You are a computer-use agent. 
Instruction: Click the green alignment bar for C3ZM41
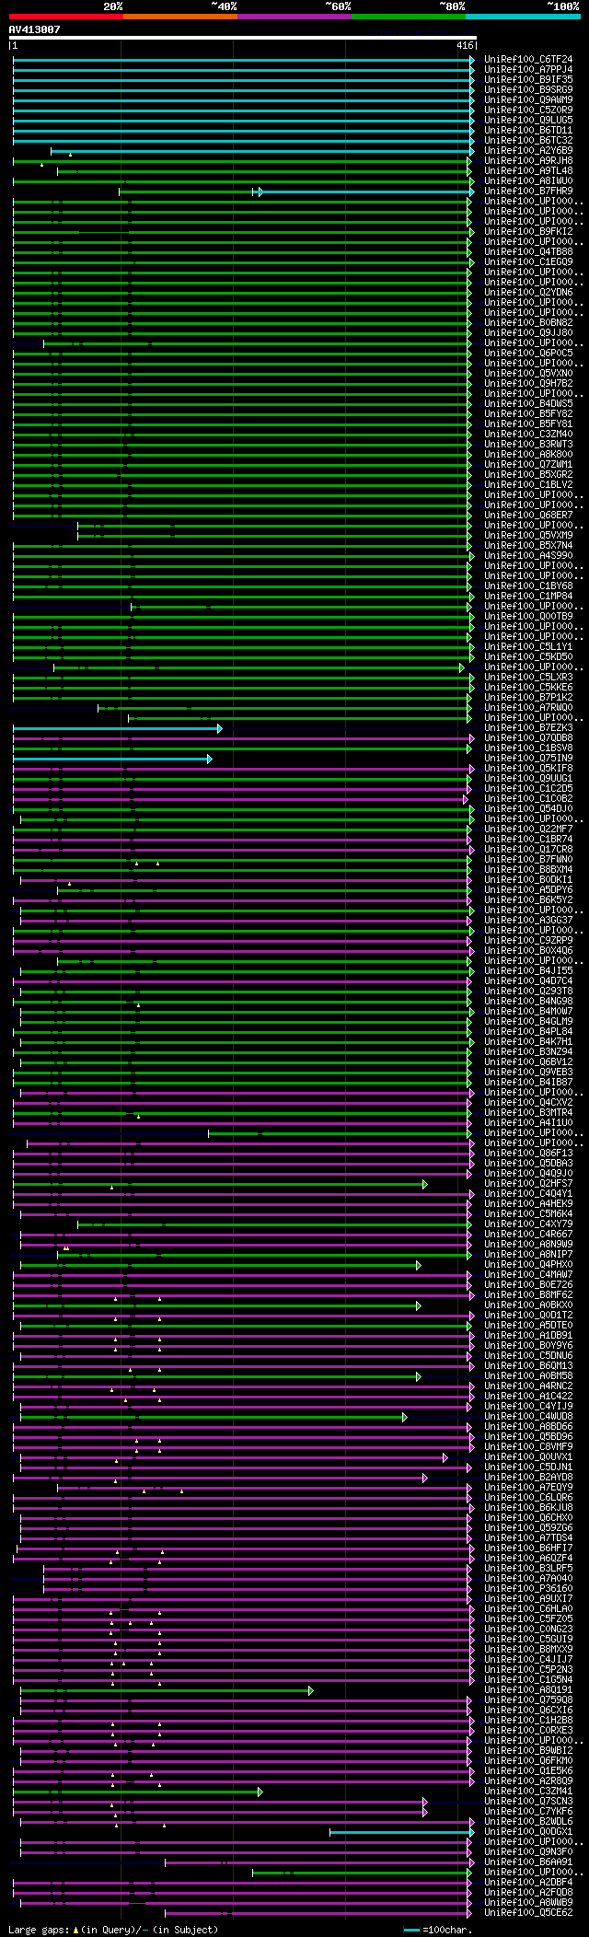pos(138,1792)
